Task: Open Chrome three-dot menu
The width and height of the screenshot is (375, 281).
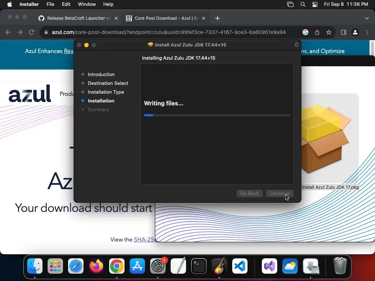Action: tap(367, 32)
